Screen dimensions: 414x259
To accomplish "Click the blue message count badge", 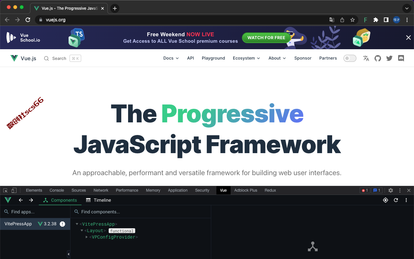I will [377, 190].
